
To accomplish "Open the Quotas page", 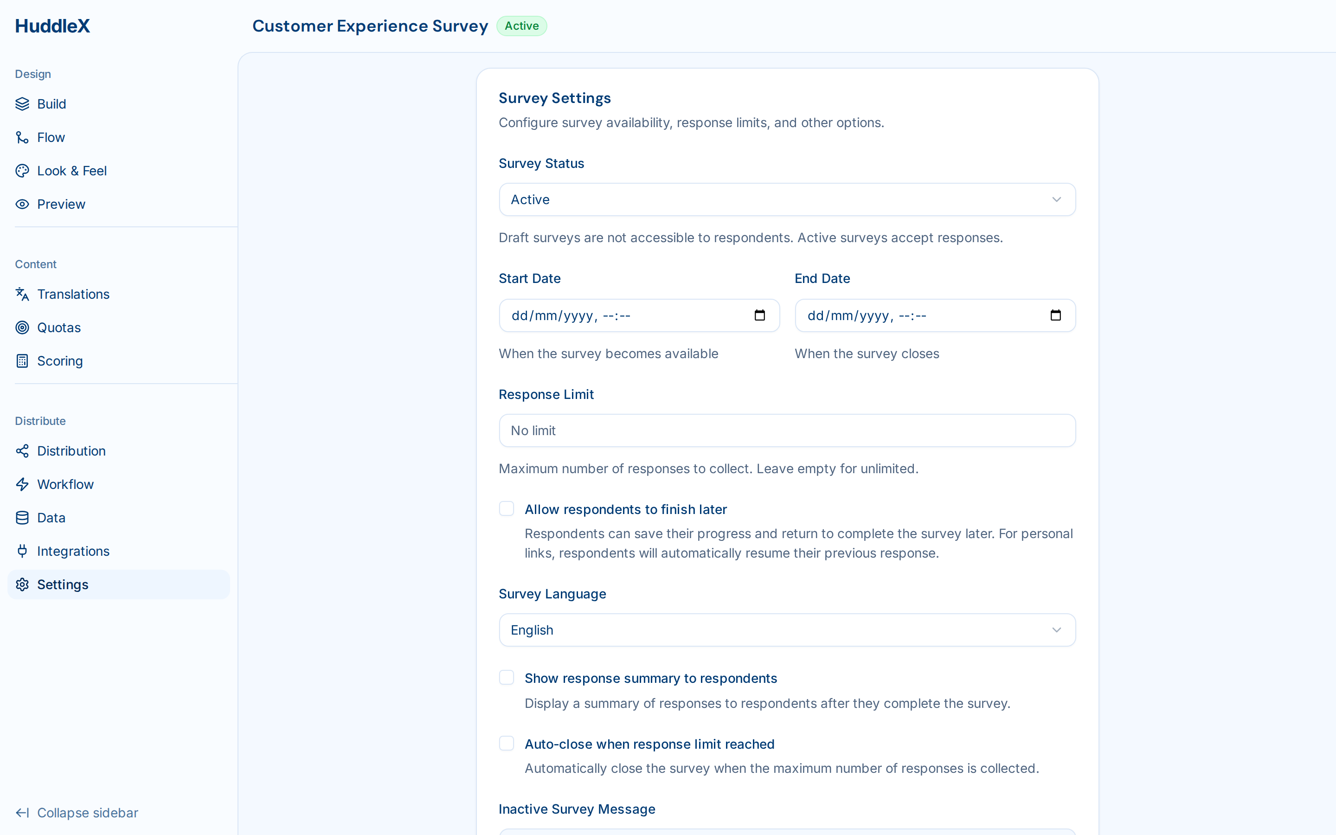I will click(x=119, y=328).
